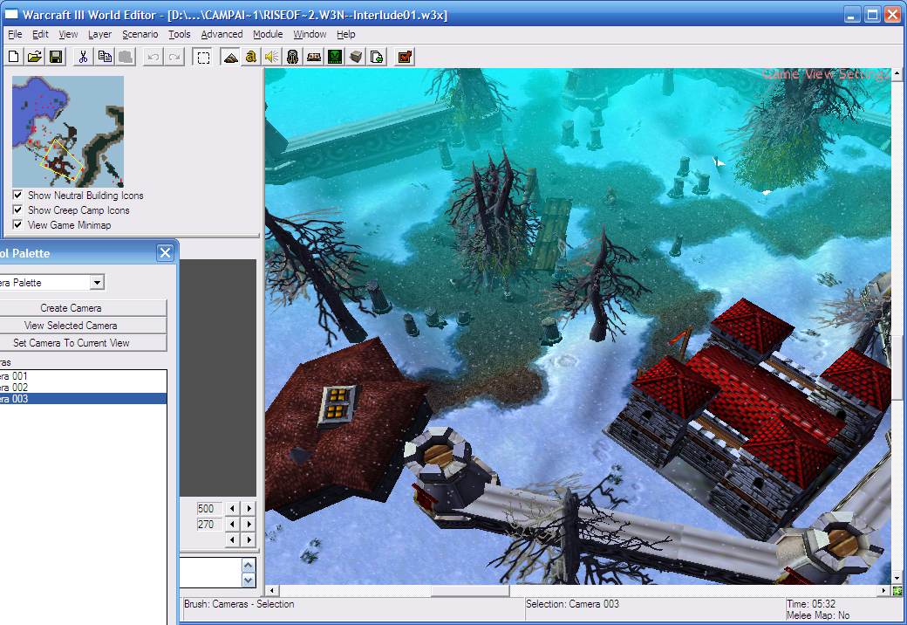
Task: Click the Open map folder icon
Action: [x=35, y=57]
